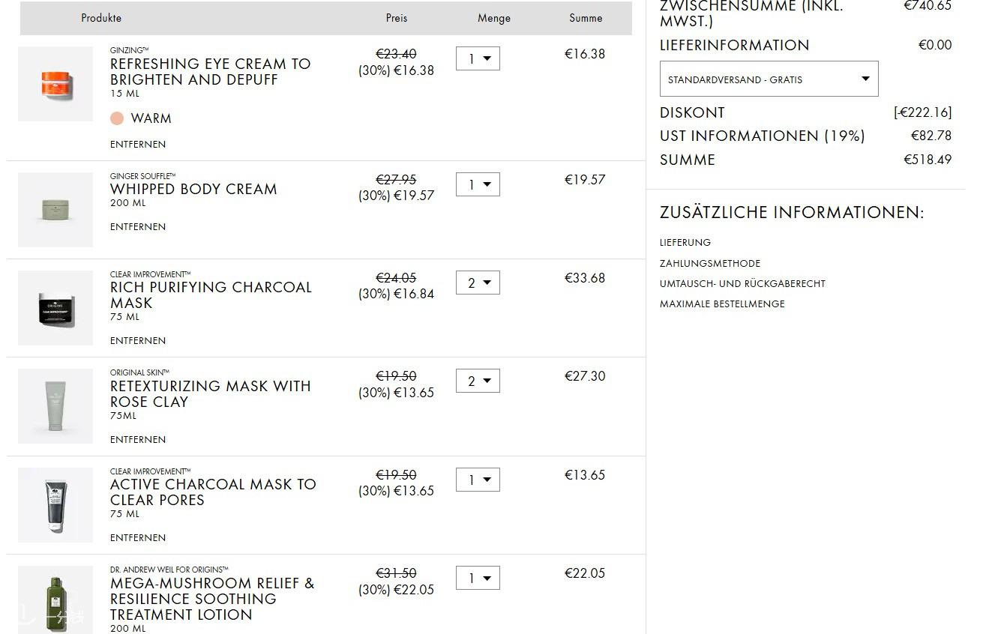The height and width of the screenshot is (634, 989).
Task: Open quantity dropdown for Refreshing Eye Cream
Action: 478,58
